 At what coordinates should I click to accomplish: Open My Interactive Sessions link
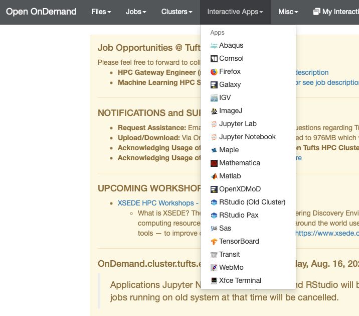(x=336, y=12)
